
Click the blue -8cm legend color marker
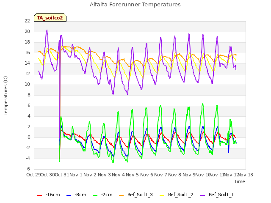[69, 195]
